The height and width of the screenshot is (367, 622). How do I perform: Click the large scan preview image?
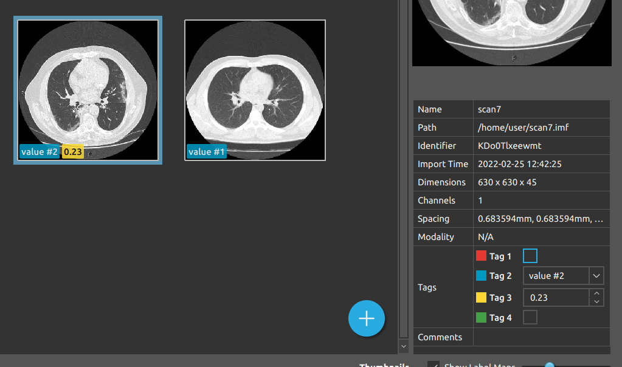[x=512, y=33]
